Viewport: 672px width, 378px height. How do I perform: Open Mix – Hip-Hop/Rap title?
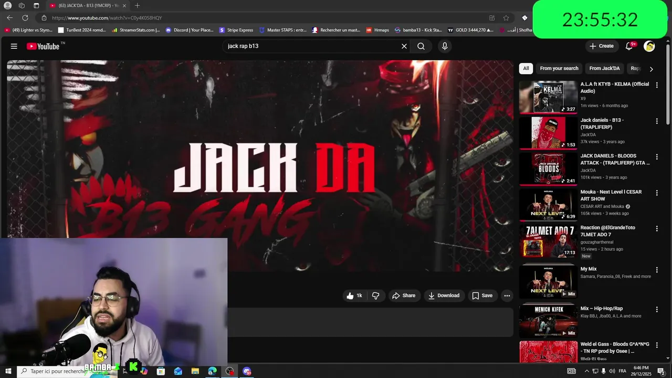pos(602,309)
